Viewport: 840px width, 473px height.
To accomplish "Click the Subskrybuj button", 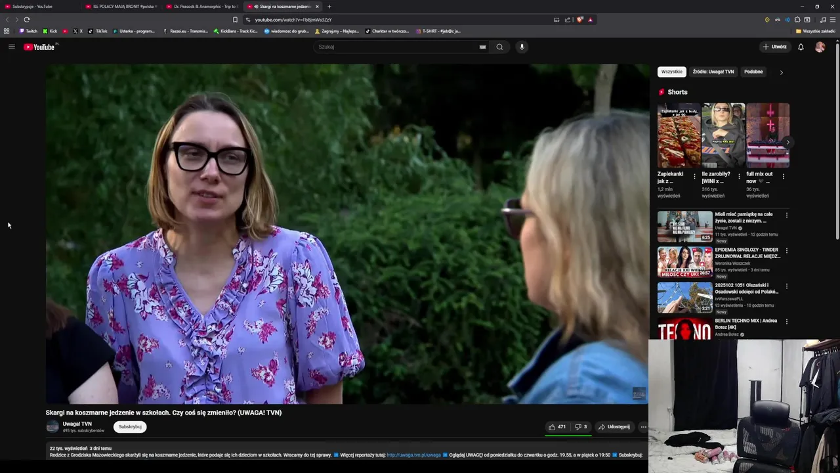I will [130, 427].
